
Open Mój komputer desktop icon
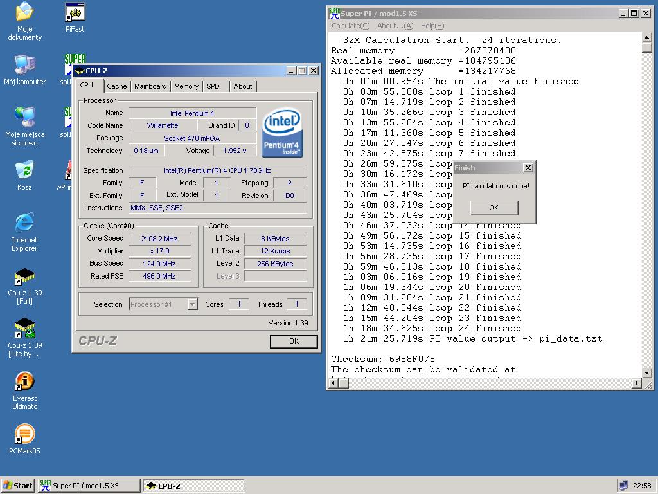pyautogui.click(x=24, y=69)
